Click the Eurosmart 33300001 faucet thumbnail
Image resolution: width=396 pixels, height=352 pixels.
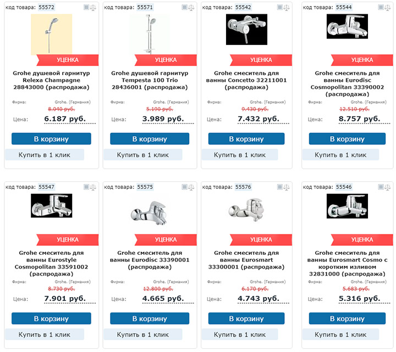pyautogui.click(x=246, y=210)
